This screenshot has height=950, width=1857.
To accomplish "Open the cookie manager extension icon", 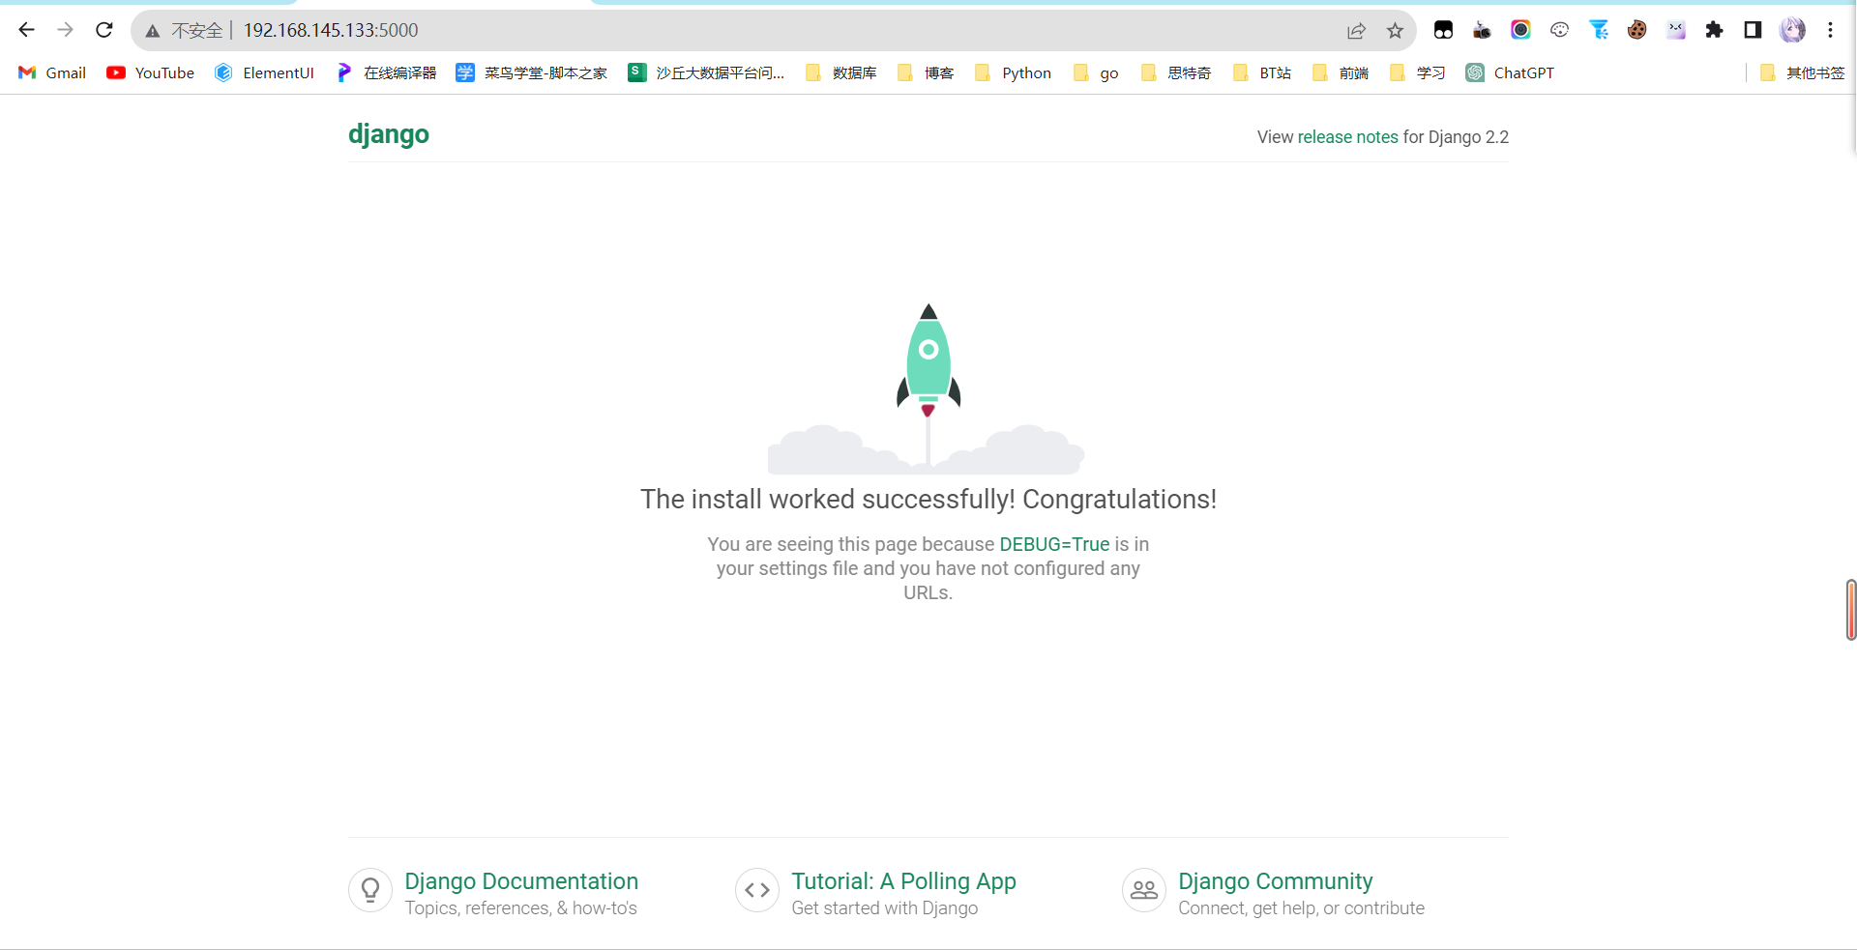I will 1636,30.
